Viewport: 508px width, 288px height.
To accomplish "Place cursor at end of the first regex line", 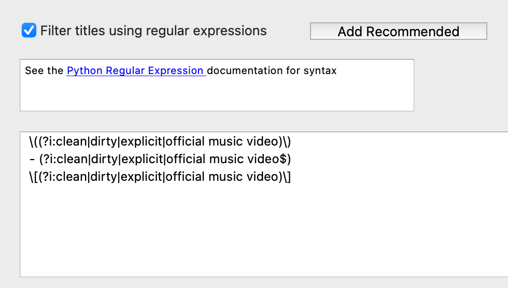I will 292,141.
